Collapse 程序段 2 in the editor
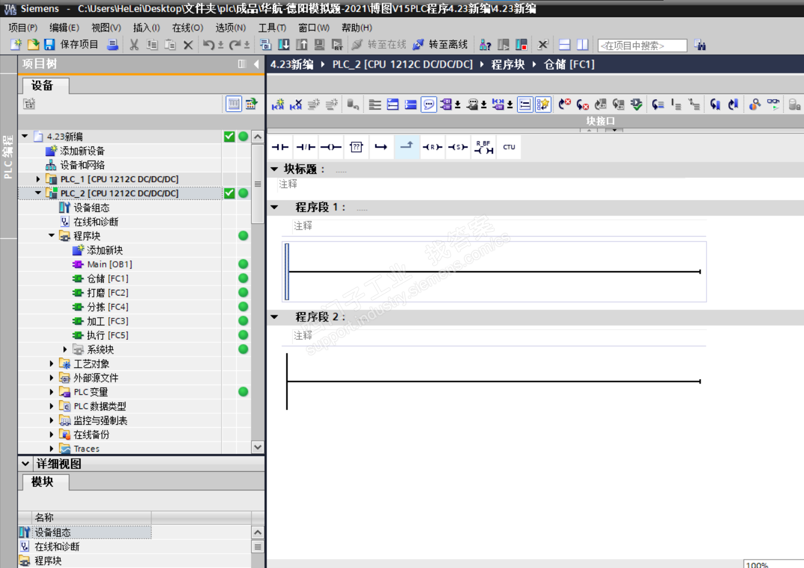This screenshot has height=568, width=804. pos(274,317)
